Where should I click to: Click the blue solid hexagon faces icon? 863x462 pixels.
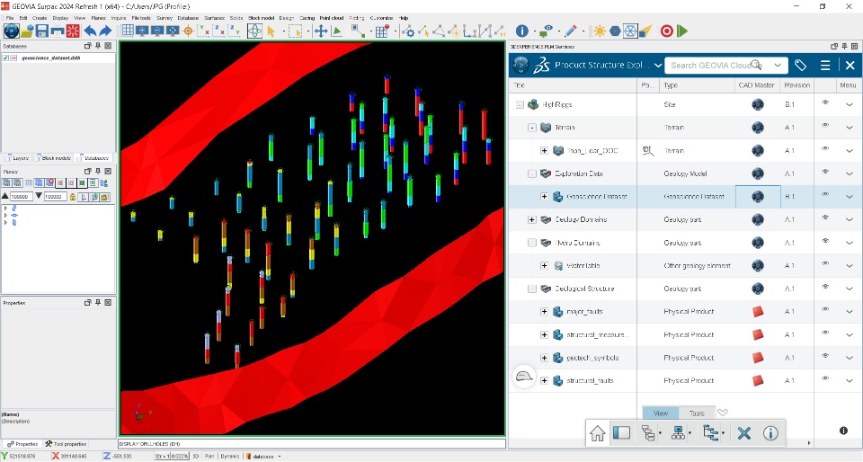[x=615, y=31]
